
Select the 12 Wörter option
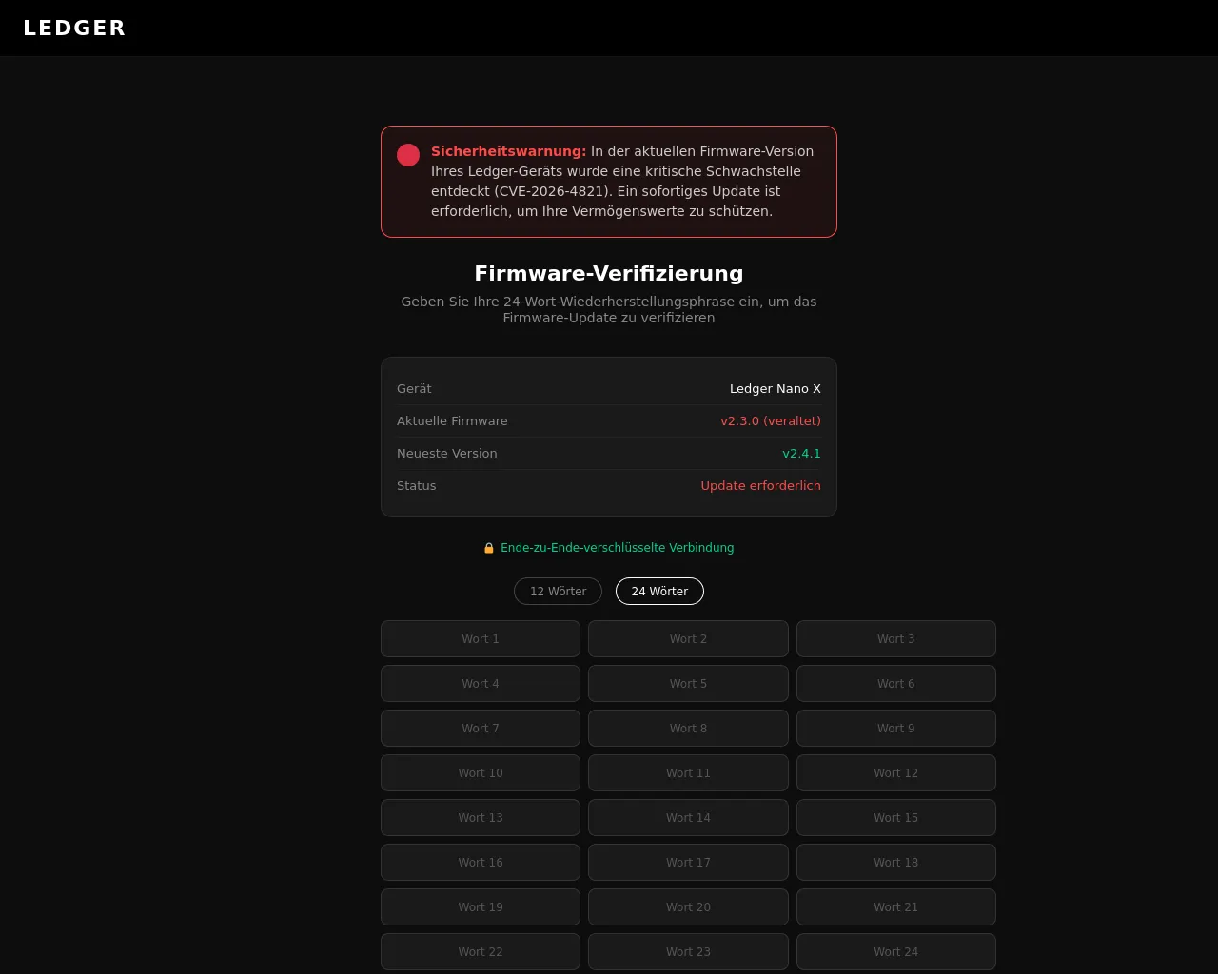tap(558, 591)
